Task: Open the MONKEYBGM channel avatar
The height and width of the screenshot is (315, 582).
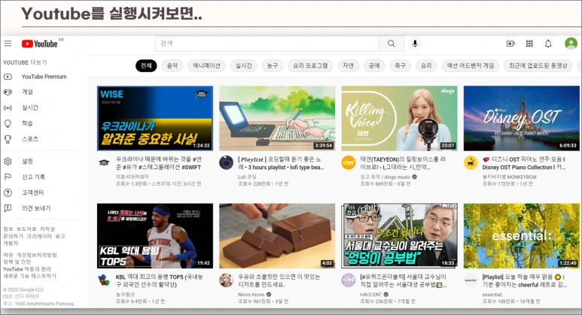Action: pos(471,162)
